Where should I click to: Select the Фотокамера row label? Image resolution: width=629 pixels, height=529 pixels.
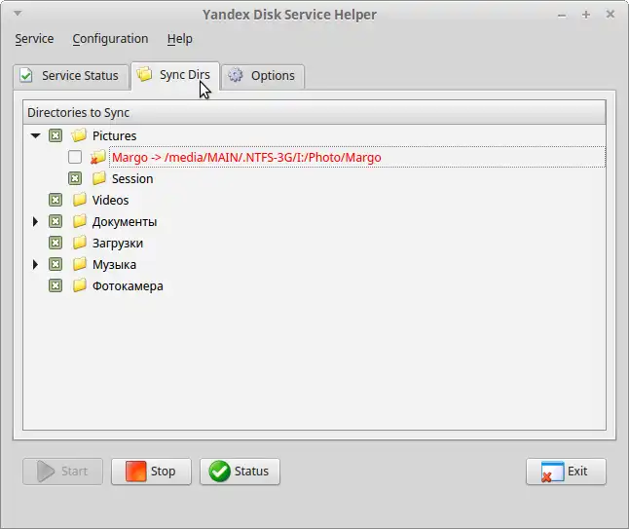coord(128,286)
